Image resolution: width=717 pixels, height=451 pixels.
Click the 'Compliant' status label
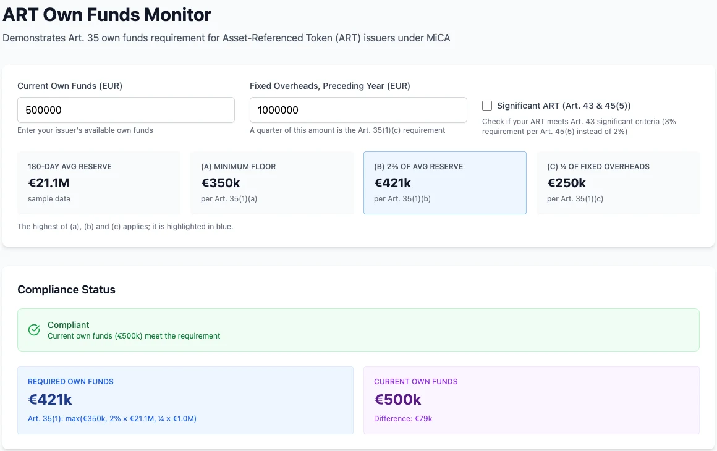tap(69, 325)
